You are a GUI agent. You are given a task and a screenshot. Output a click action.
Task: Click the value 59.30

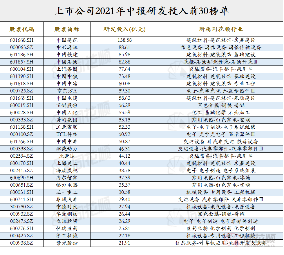click(x=124, y=91)
